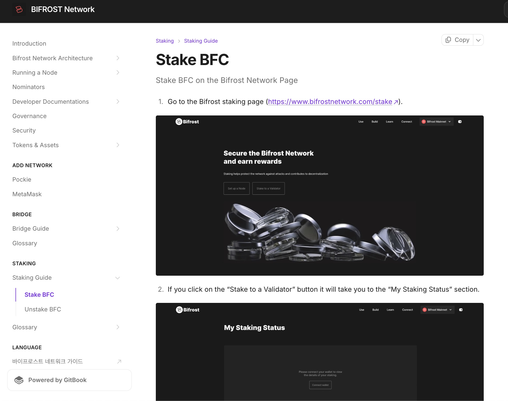This screenshot has height=401, width=508.
Task: Expand Tokens & Assets chevron
Action: [118, 145]
